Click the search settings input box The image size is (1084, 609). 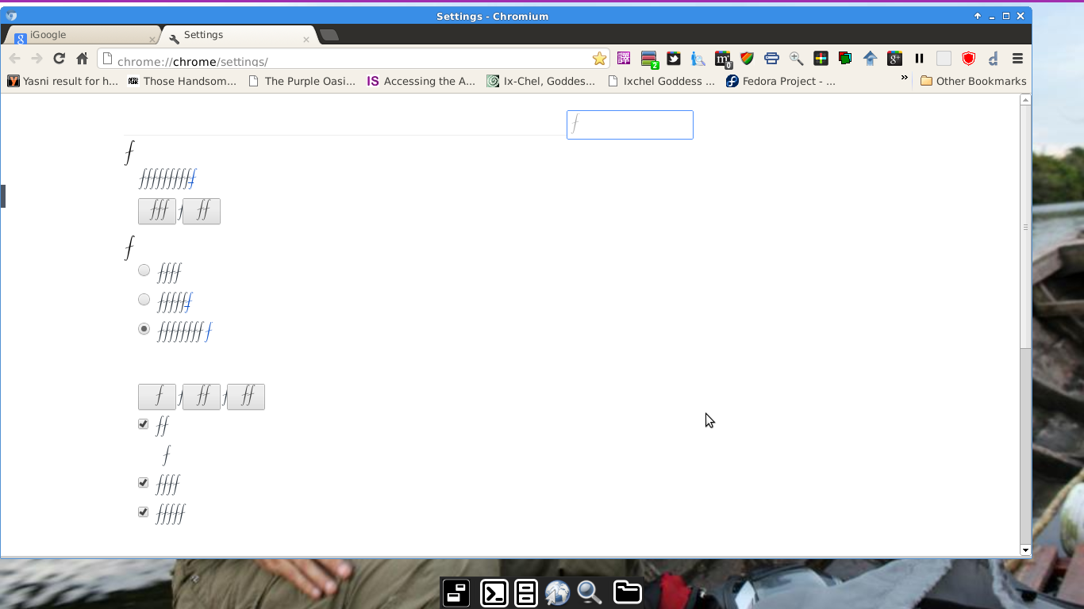630,124
